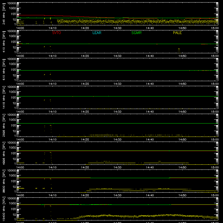Click 14:40 tick under the 245 MHz panel
The image size is (223, 223).
click(150, 28)
